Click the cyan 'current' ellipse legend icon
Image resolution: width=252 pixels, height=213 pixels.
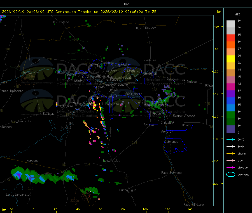click(x=231, y=174)
